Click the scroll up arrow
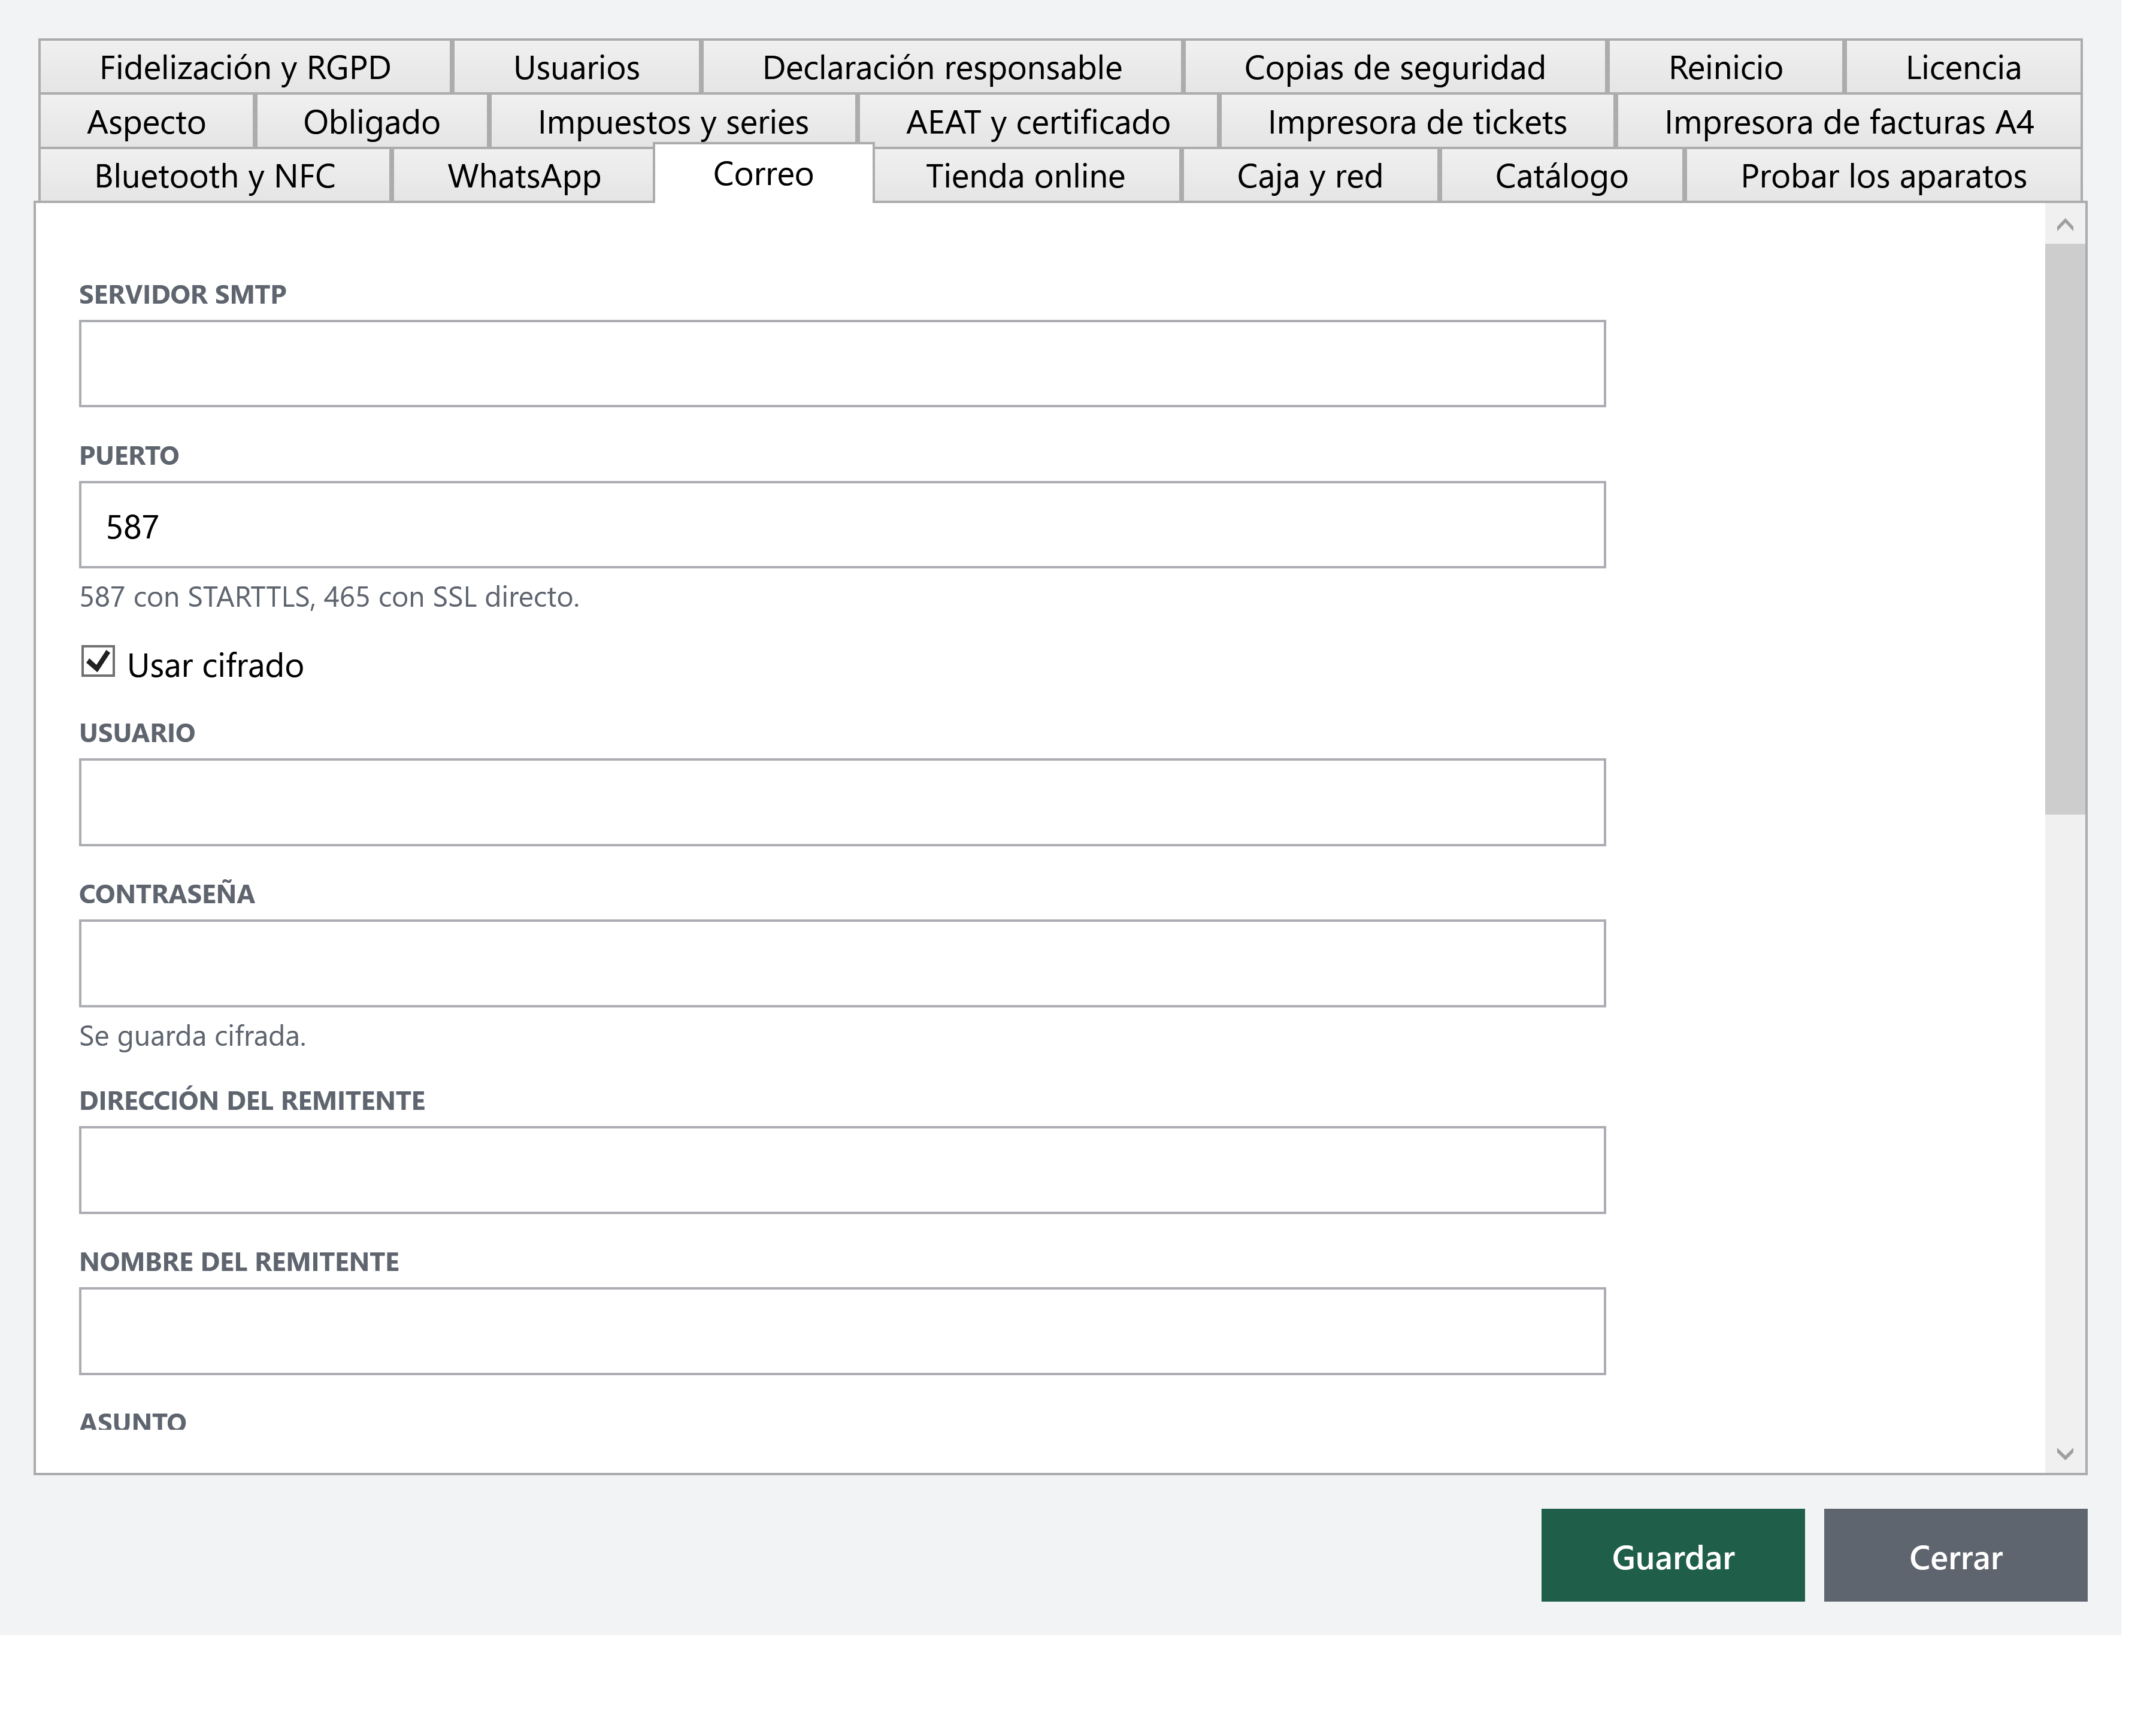This screenshot has width=2156, height=1725. 2065,225
